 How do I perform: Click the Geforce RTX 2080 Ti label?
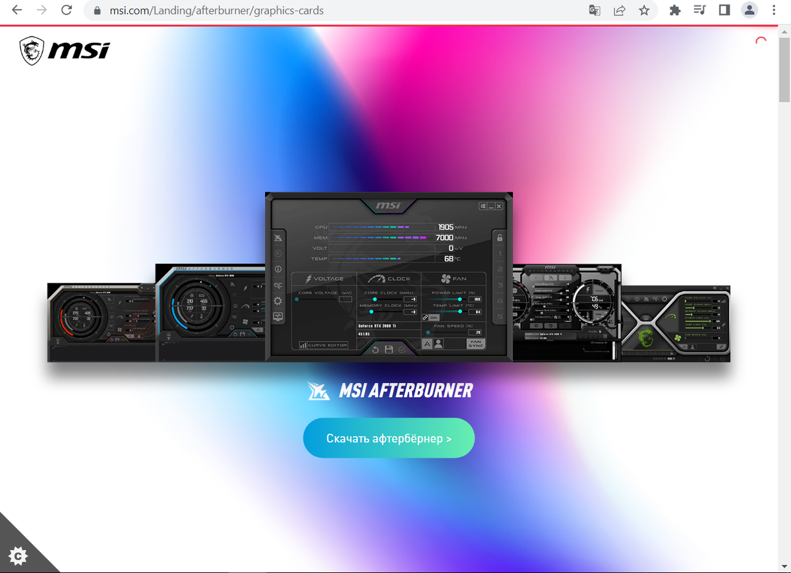click(x=377, y=326)
